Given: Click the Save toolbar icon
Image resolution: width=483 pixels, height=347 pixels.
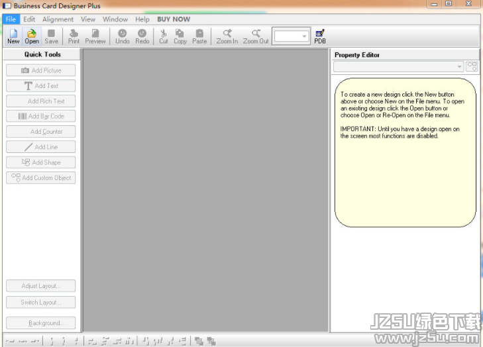Looking at the screenshot, I should click(51, 36).
